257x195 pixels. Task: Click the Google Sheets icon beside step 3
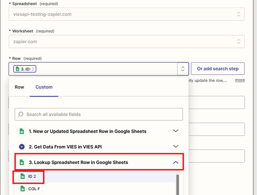click(x=22, y=162)
